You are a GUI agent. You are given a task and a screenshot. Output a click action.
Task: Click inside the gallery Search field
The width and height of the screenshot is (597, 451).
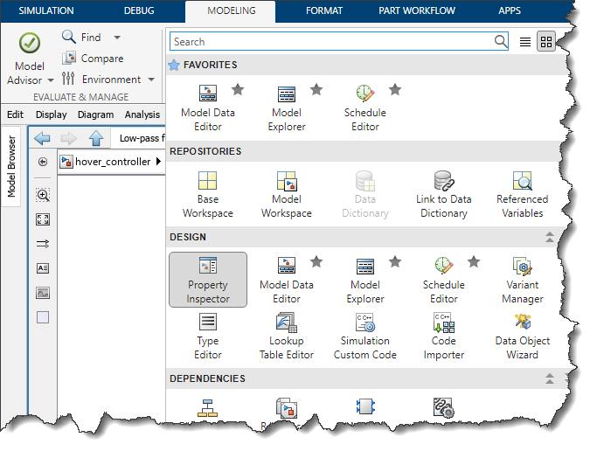coord(332,41)
